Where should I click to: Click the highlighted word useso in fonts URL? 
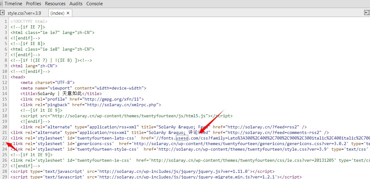182,138
